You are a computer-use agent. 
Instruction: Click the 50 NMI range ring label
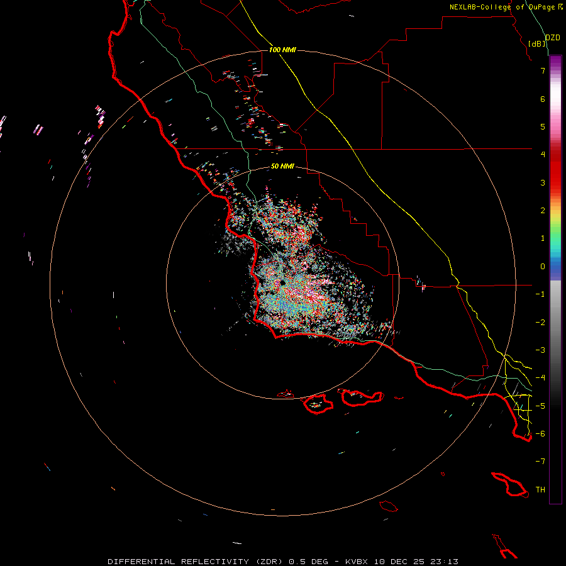tap(282, 166)
